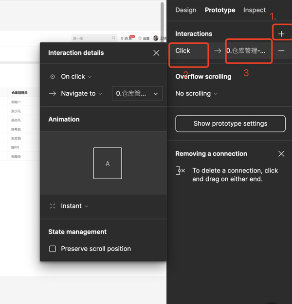Click the Navigate to arrow icon
292x304 pixels.
(x=53, y=94)
